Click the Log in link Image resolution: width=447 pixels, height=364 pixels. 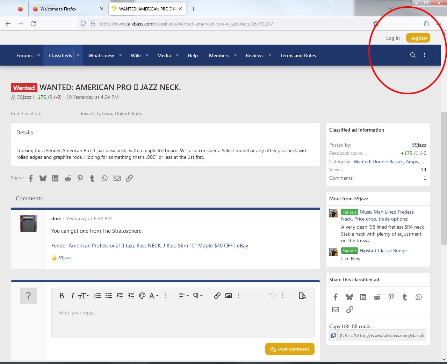tap(393, 38)
